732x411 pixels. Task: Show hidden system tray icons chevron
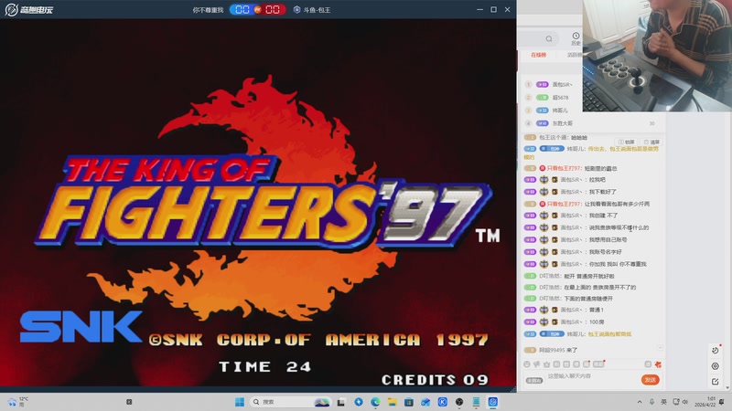[639, 402]
